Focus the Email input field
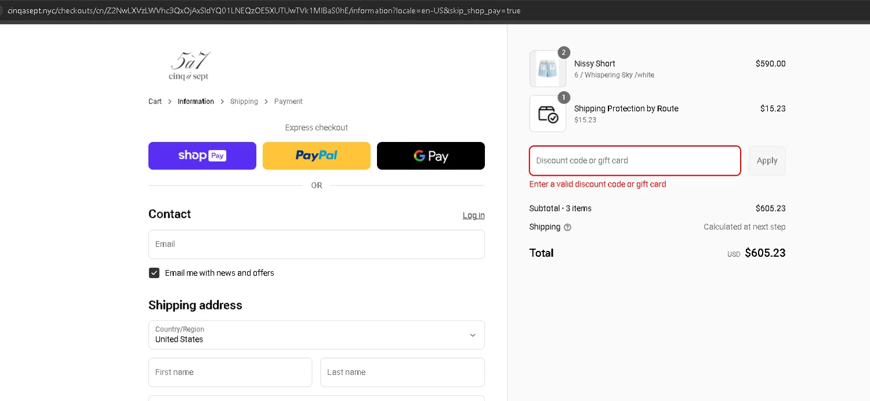 point(317,245)
